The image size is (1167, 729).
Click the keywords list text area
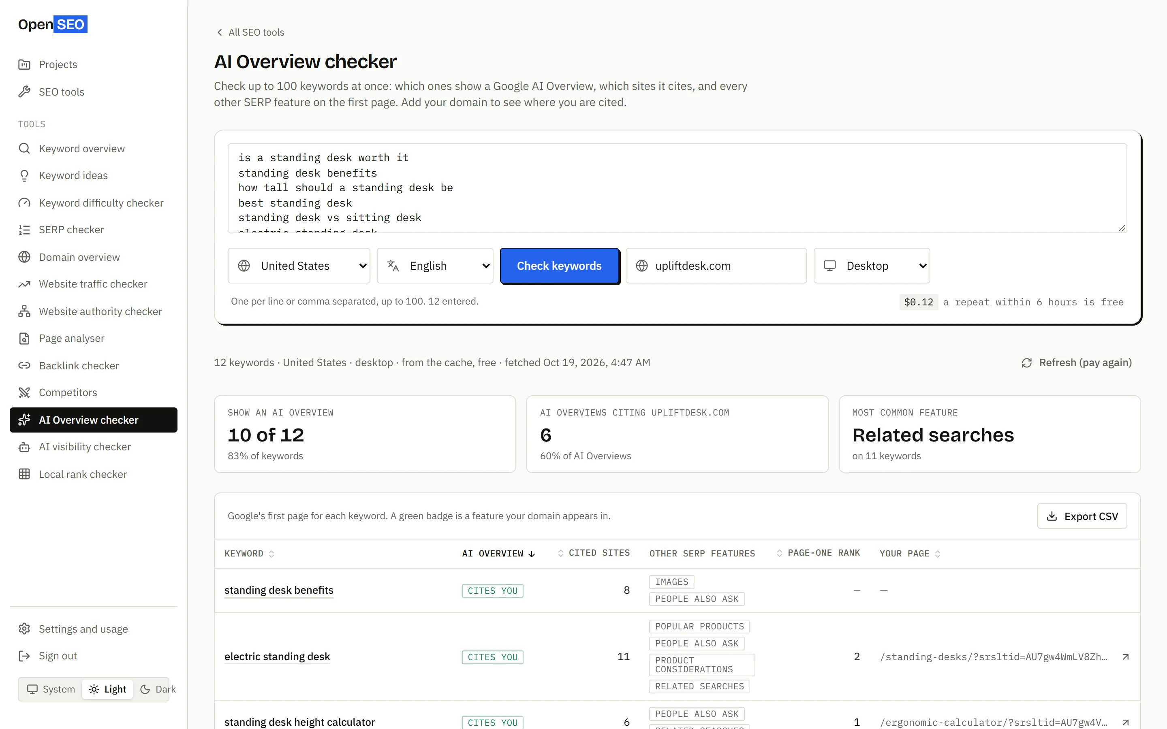coord(677,188)
